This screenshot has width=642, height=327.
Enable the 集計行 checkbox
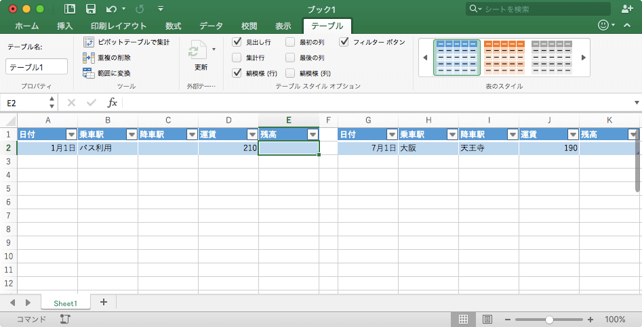pos(237,58)
